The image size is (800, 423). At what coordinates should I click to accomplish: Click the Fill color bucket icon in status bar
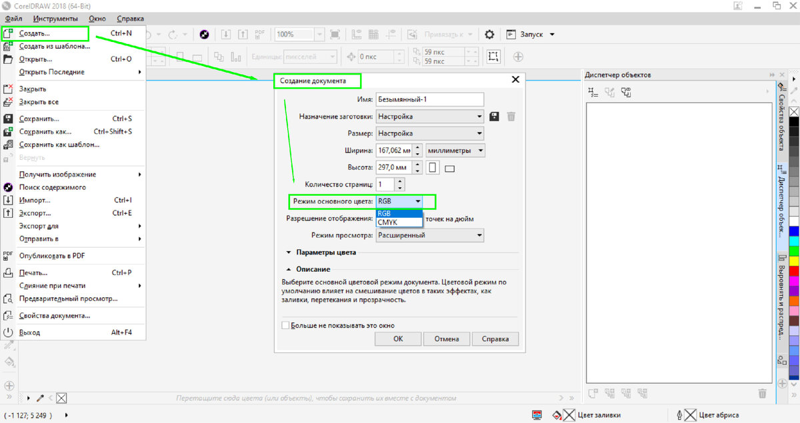557,415
